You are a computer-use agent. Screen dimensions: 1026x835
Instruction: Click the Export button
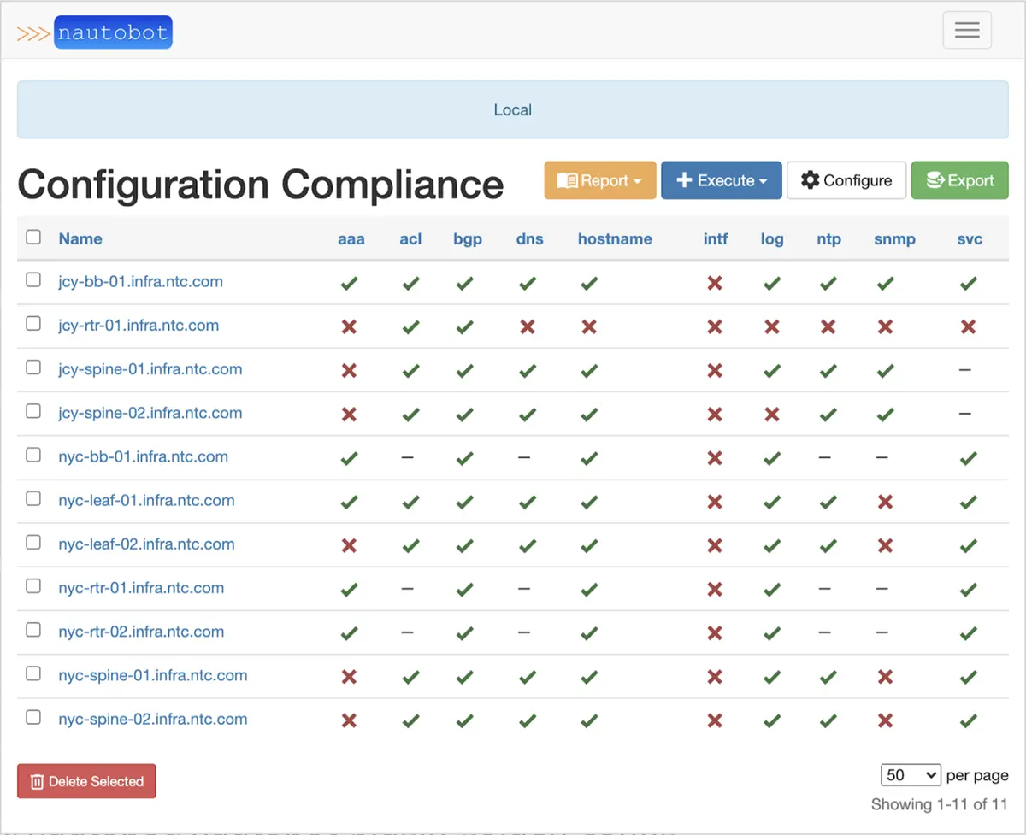coord(959,180)
